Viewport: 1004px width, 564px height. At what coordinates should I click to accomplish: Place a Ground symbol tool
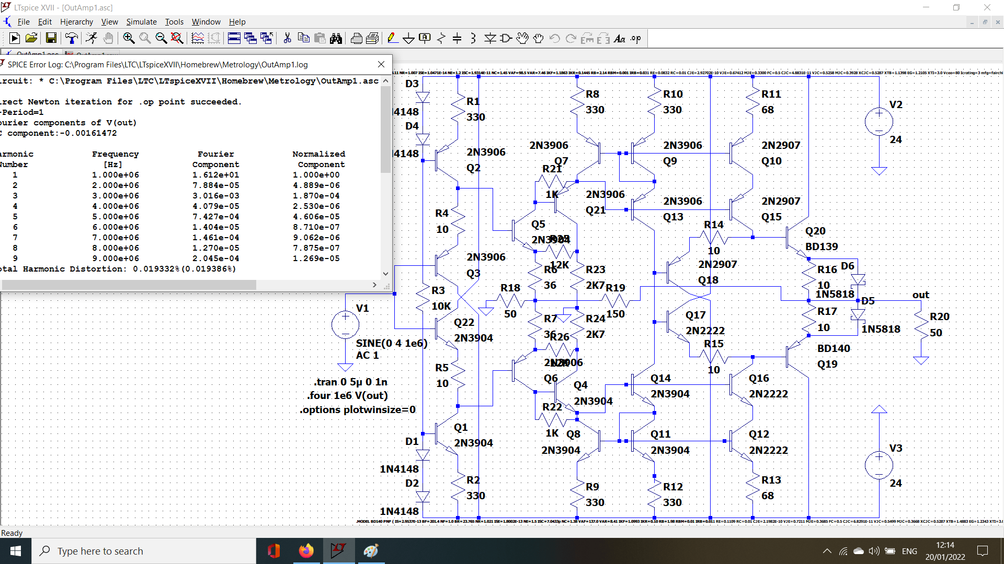tap(408, 38)
